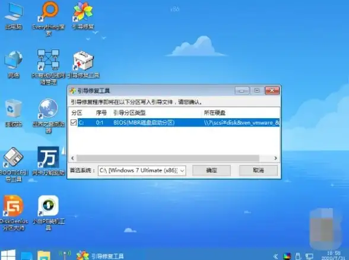Click the USB device tray icon

pos(298,256)
